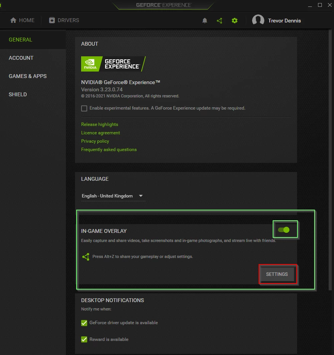The width and height of the screenshot is (334, 355).
Task: Click the Trevor Dennis account name
Action: [284, 21]
